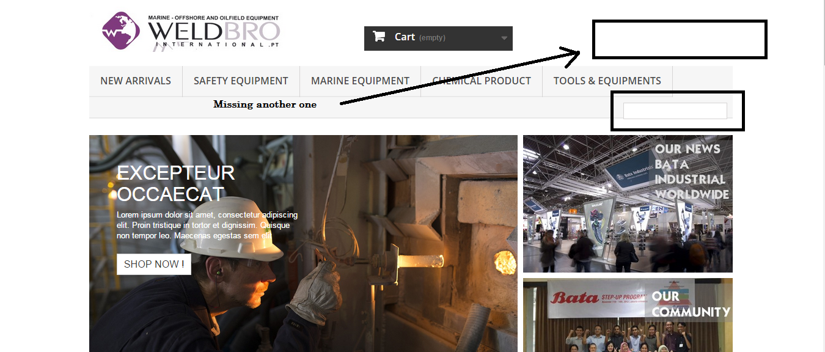Click the shopping cart icon
The width and height of the screenshot is (825, 352).
[x=379, y=37]
